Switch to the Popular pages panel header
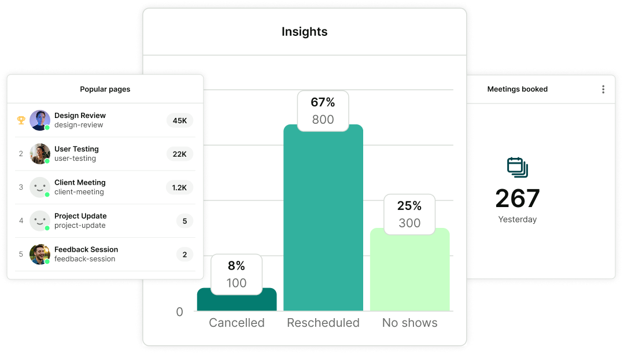Image resolution: width=624 pixels, height=354 pixels. coord(105,89)
